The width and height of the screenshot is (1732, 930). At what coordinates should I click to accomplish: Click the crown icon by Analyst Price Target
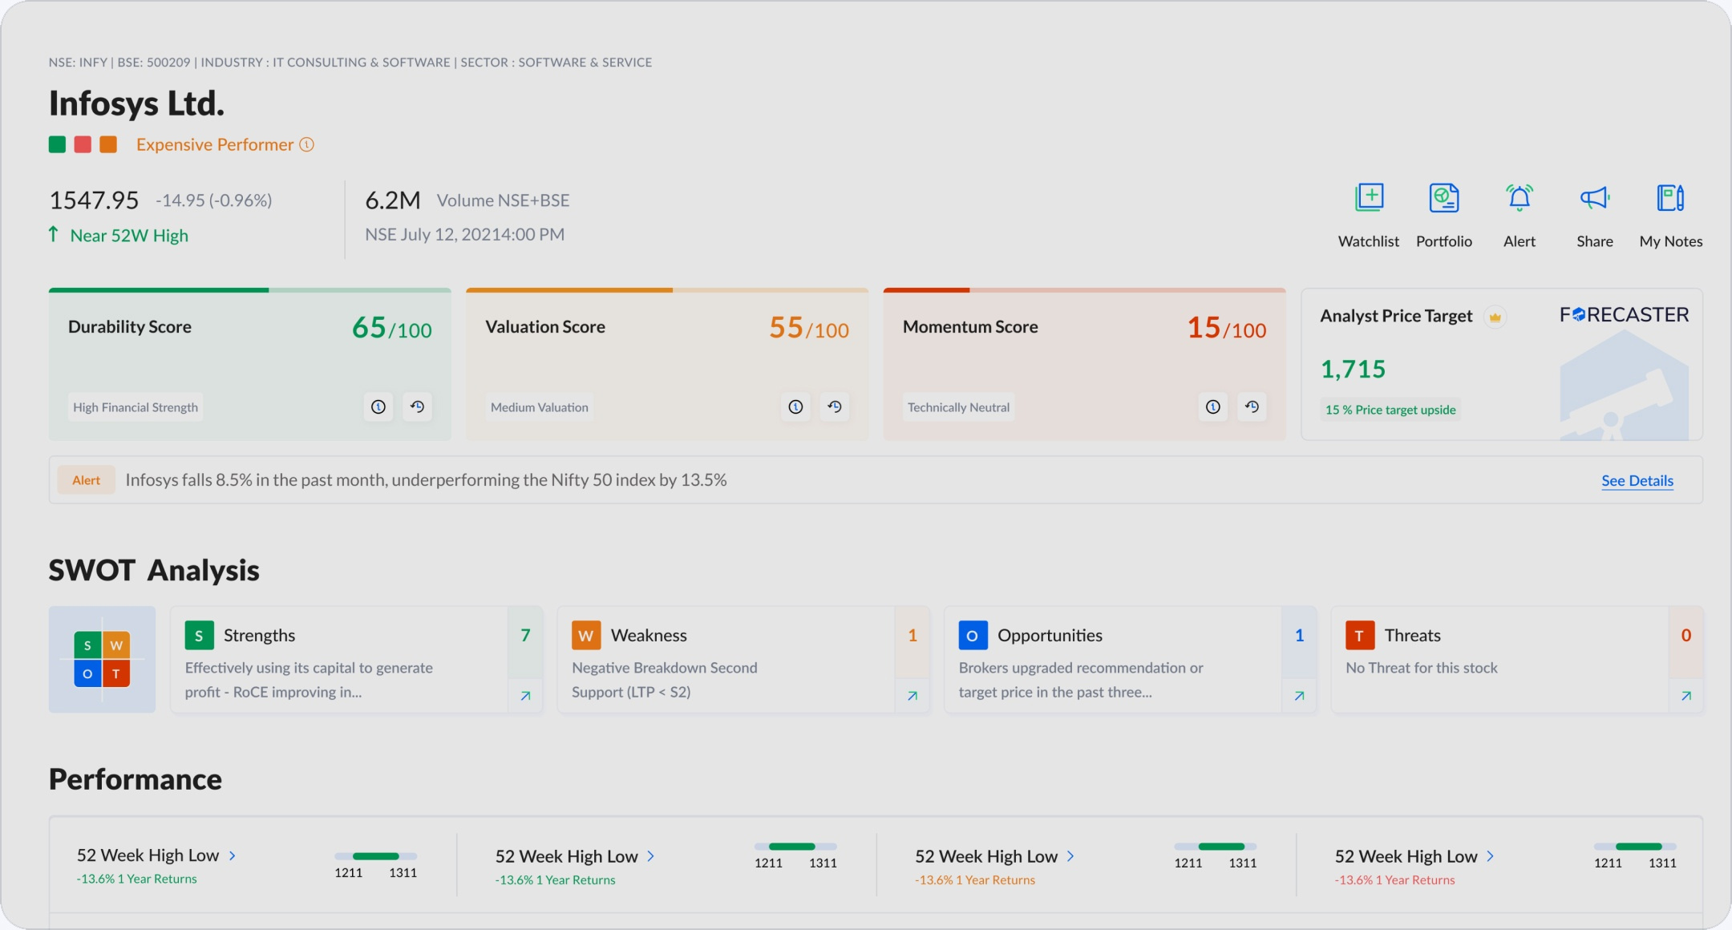(x=1495, y=317)
